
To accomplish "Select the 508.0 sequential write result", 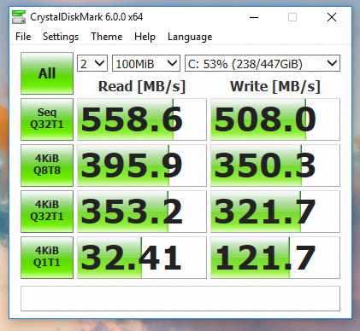I will click(x=275, y=119).
